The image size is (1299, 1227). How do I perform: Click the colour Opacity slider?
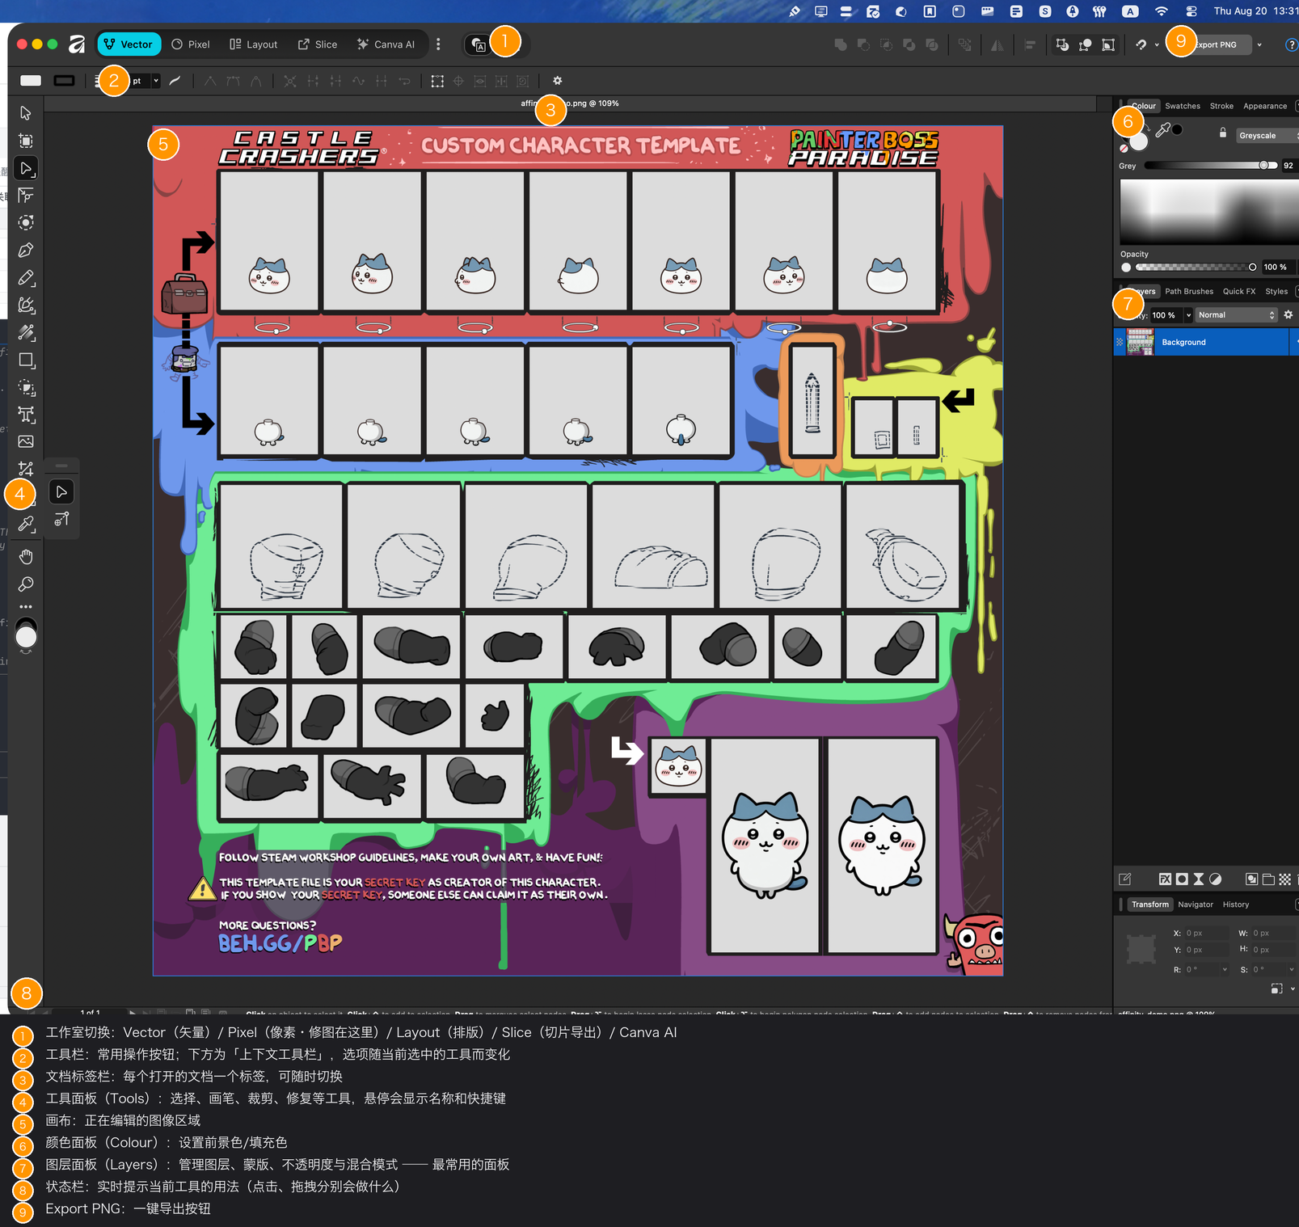click(1196, 267)
